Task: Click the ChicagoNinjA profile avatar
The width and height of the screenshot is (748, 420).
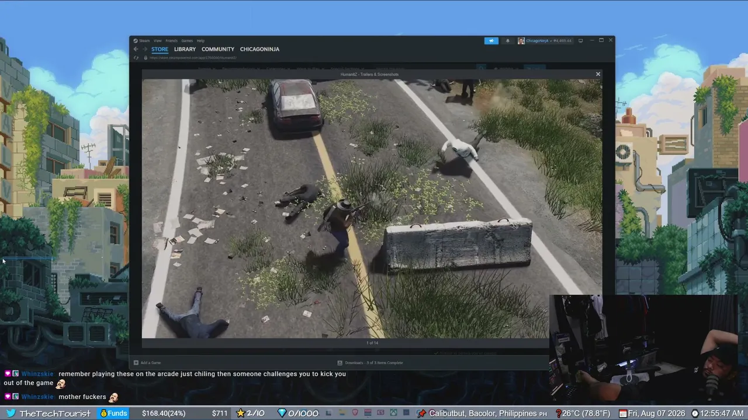Action: click(521, 41)
